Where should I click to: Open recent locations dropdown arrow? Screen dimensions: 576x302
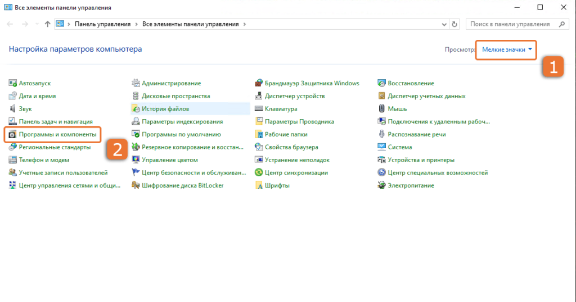(37, 24)
